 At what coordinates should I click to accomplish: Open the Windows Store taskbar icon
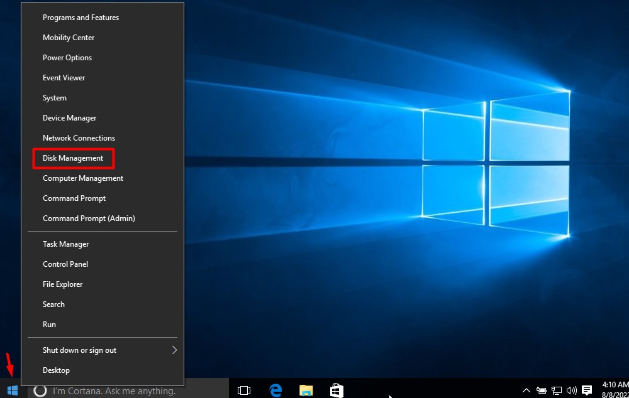pos(337,390)
